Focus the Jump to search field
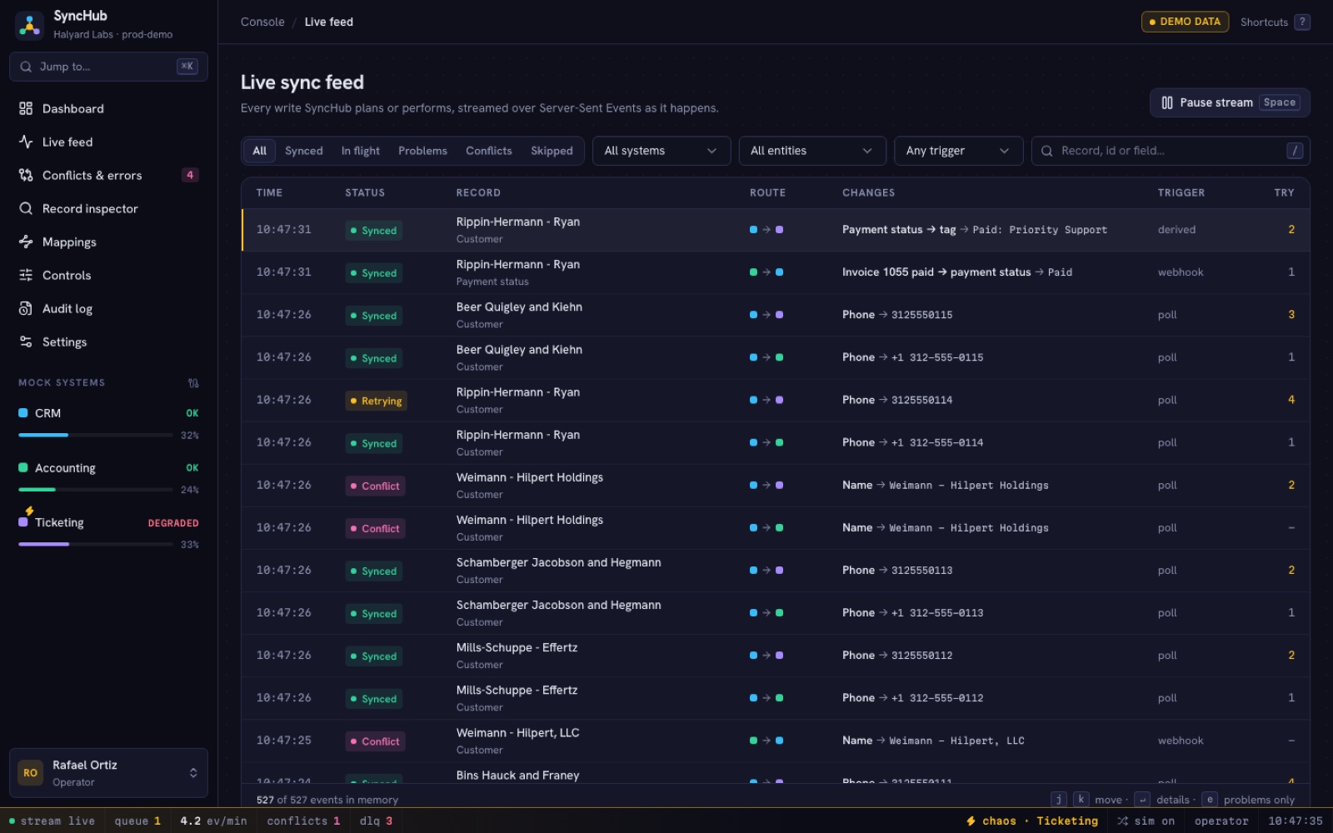 pos(108,67)
